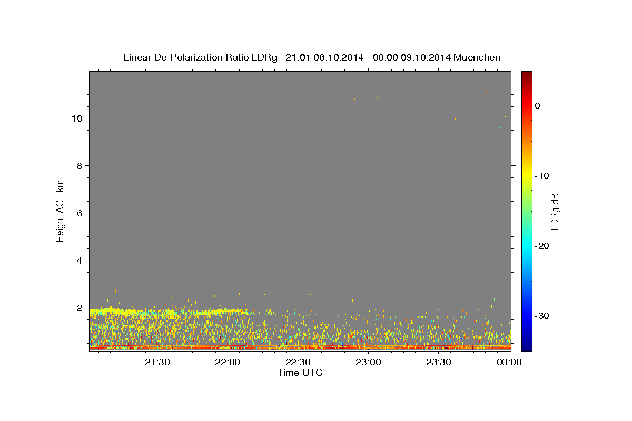
Task: Click the colorbar tick label -10
Action: pyautogui.click(x=542, y=176)
